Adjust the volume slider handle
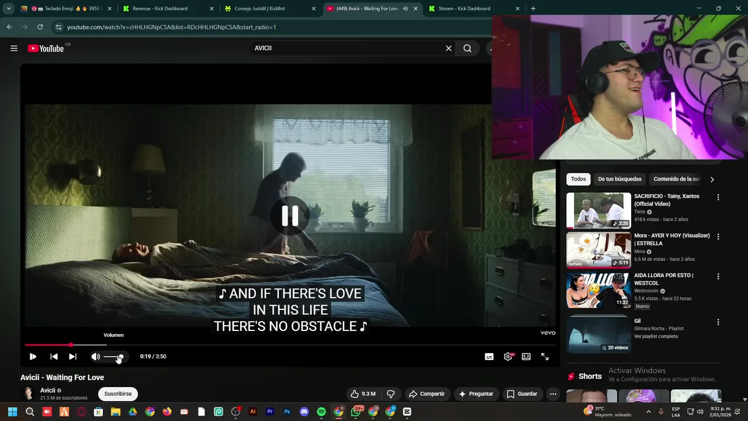This screenshot has height=421, width=748. (120, 357)
